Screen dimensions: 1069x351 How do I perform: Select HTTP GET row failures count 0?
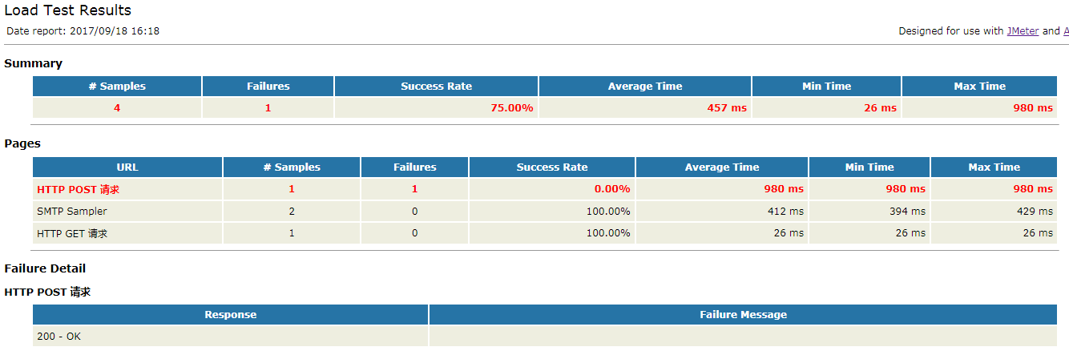pos(415,233)
